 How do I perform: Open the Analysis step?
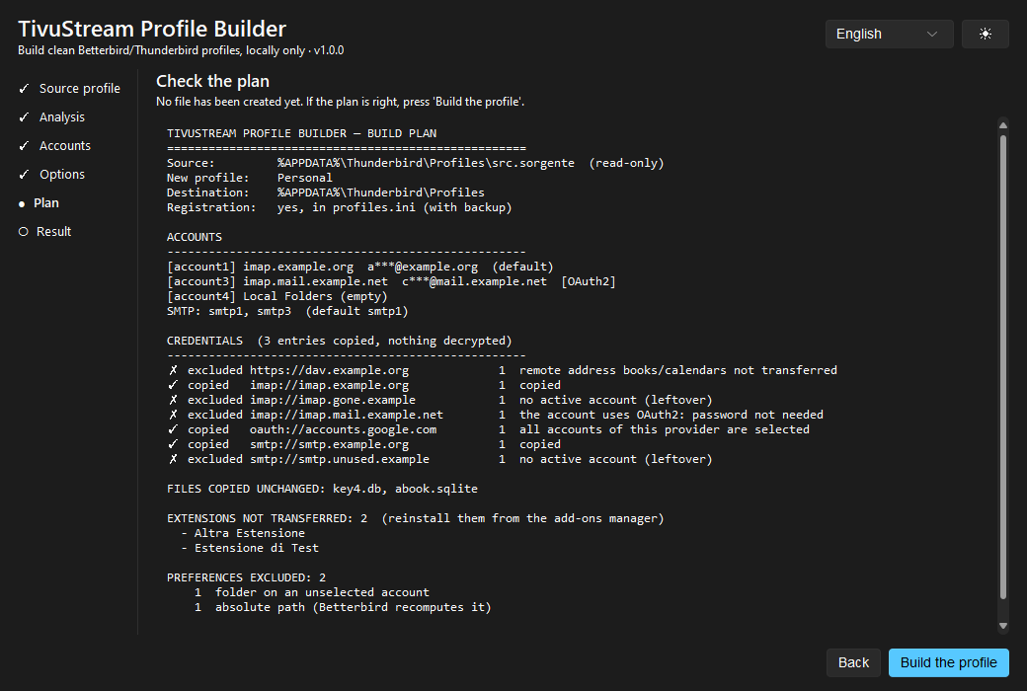click(51, 117)
